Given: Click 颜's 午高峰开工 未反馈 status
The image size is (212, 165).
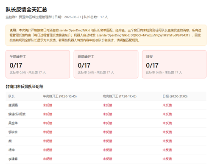Looking at the screenshot, I should (x=47, y=141).
